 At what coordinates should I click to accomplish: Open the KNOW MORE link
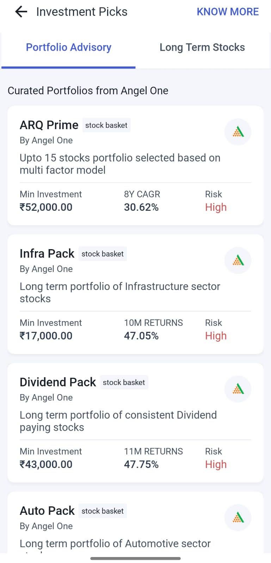[x=227, y=12]
